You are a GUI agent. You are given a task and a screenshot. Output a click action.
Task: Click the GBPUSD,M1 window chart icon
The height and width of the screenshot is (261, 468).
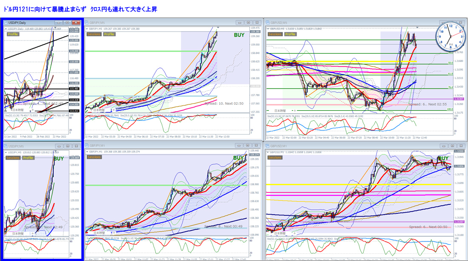pyautogui.click(x=268, y=146)
